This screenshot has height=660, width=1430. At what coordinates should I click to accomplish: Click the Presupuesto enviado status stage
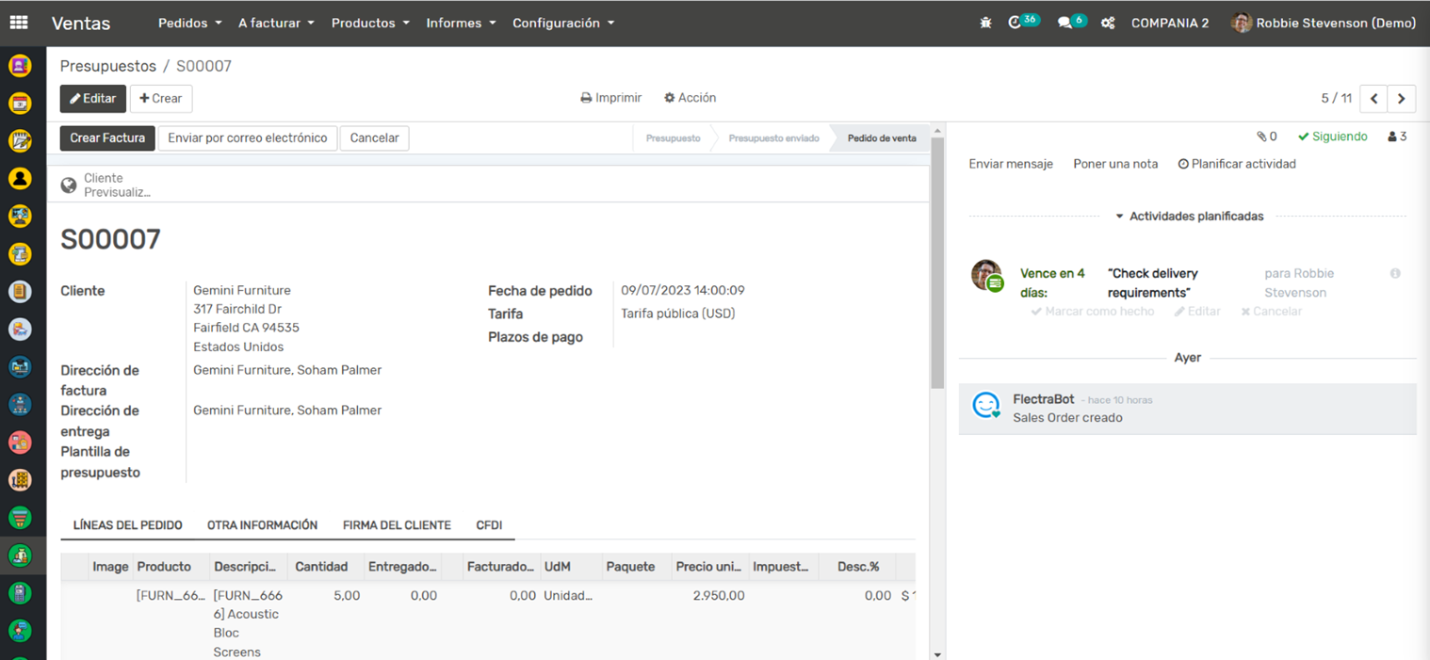(772, 138)
